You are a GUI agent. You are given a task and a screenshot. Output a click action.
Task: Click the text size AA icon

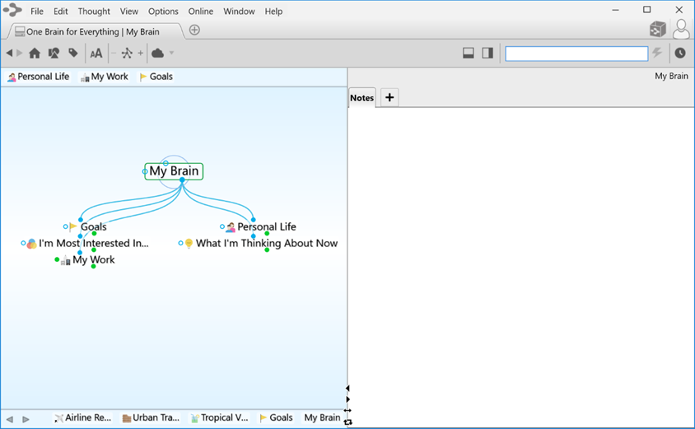coord(96,54)
